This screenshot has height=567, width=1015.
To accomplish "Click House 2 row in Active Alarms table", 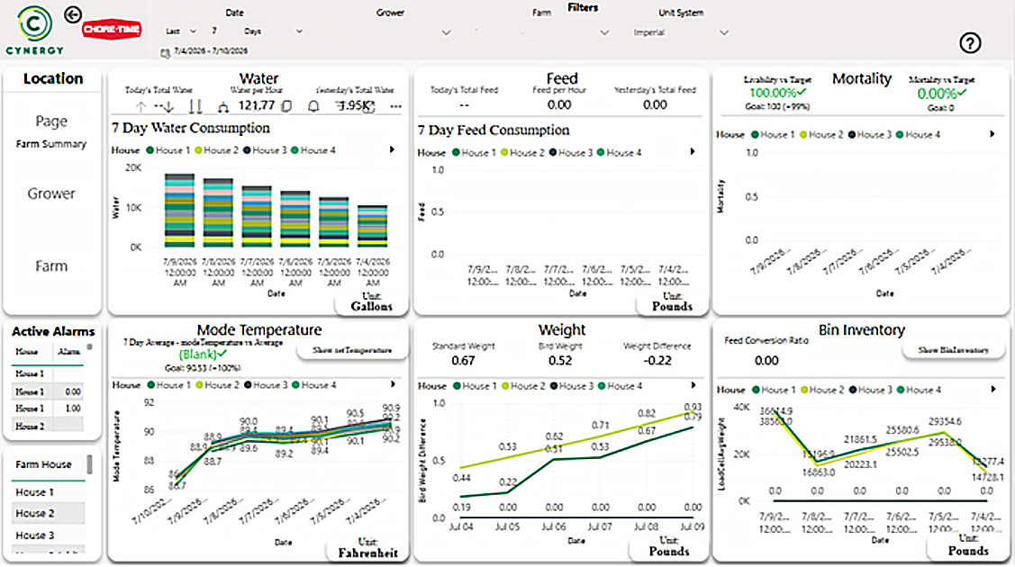I will click(x=47, y=426).
